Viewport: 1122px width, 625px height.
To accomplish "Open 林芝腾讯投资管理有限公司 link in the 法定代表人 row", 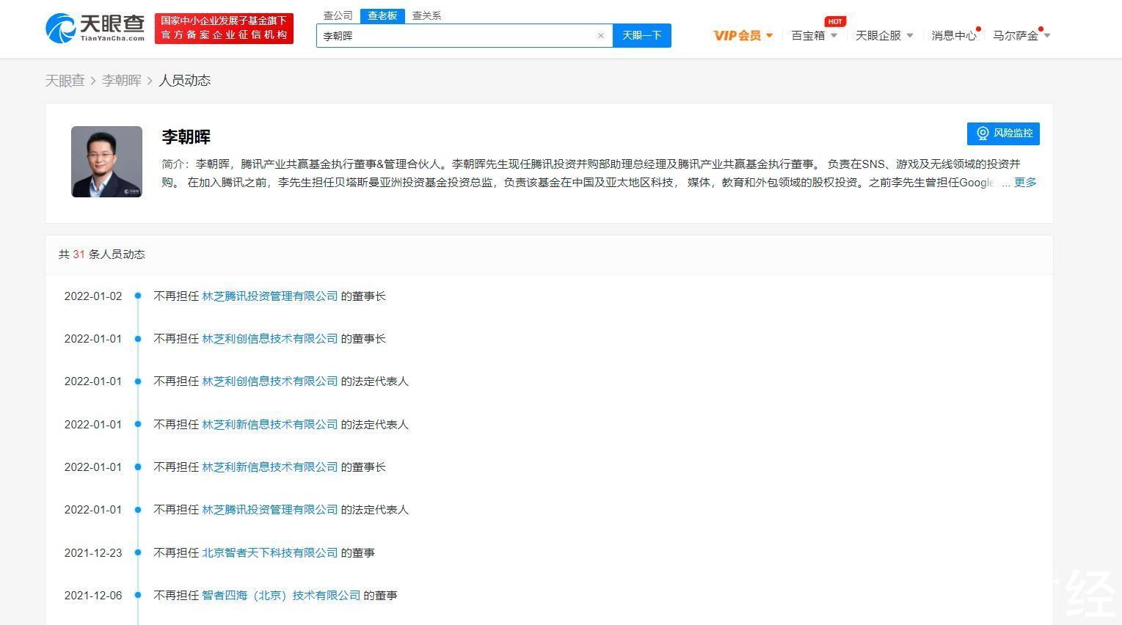I will [x=270, y=510].
